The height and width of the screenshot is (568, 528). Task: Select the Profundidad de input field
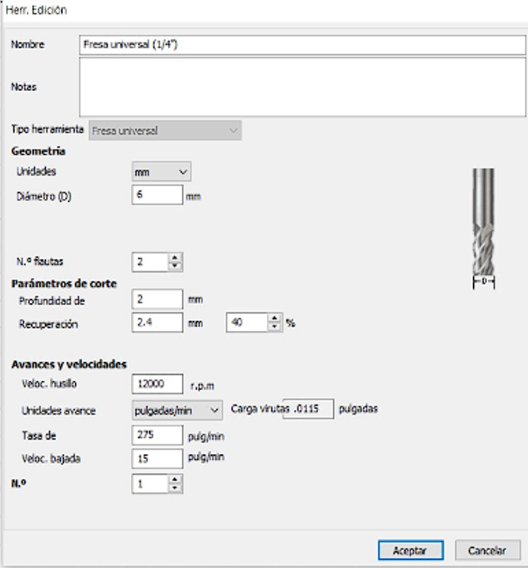point(158,299)
